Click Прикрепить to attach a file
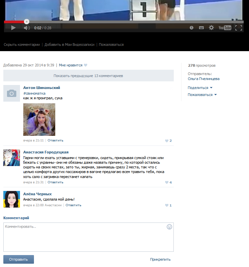Image resolution: width=249 pixels, height=267 pixels. click(160, 259)
